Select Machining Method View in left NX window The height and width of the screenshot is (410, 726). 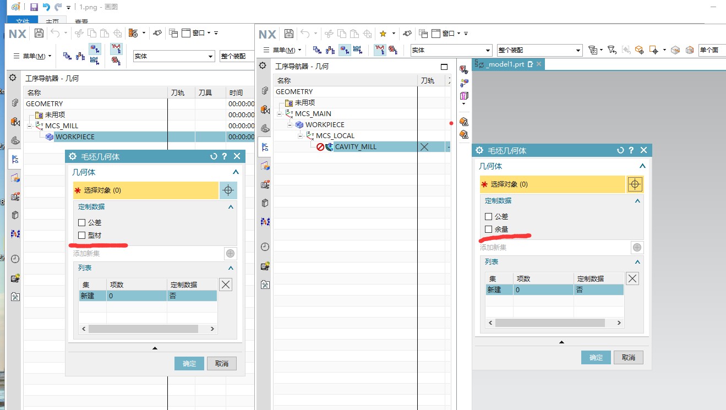(x=94, y=61)
